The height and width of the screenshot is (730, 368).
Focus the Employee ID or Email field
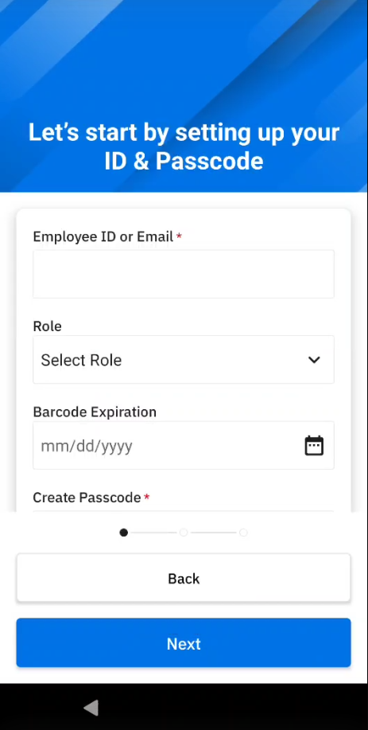click(x=184, y=274)
